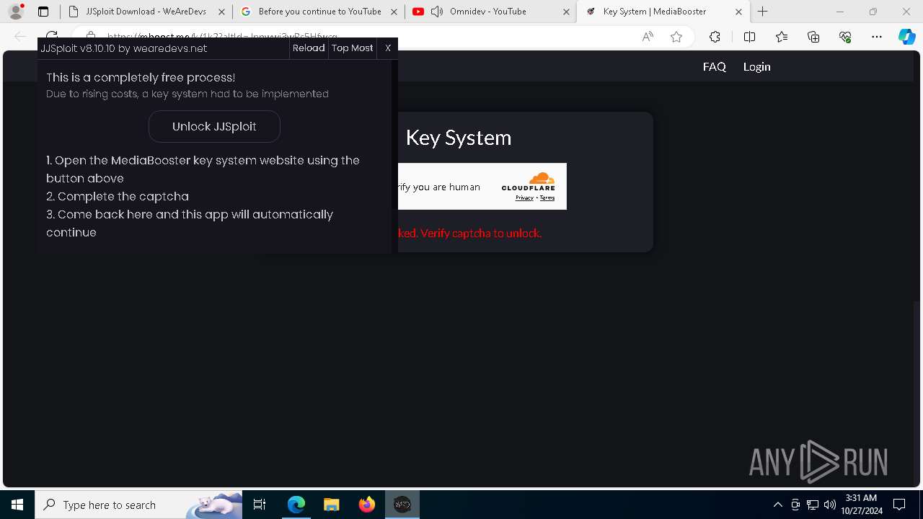This screenshot has height=519, width=923.
Task: Close the Omnidev YouTube tab
Action: [565, 12]
